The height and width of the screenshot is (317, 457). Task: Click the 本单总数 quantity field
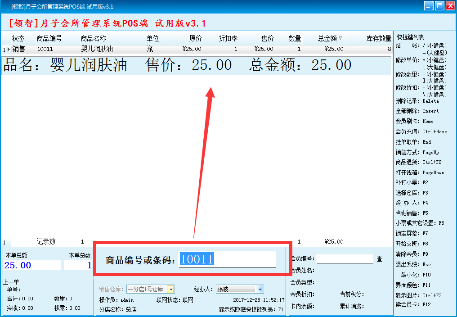coord(78,265)
